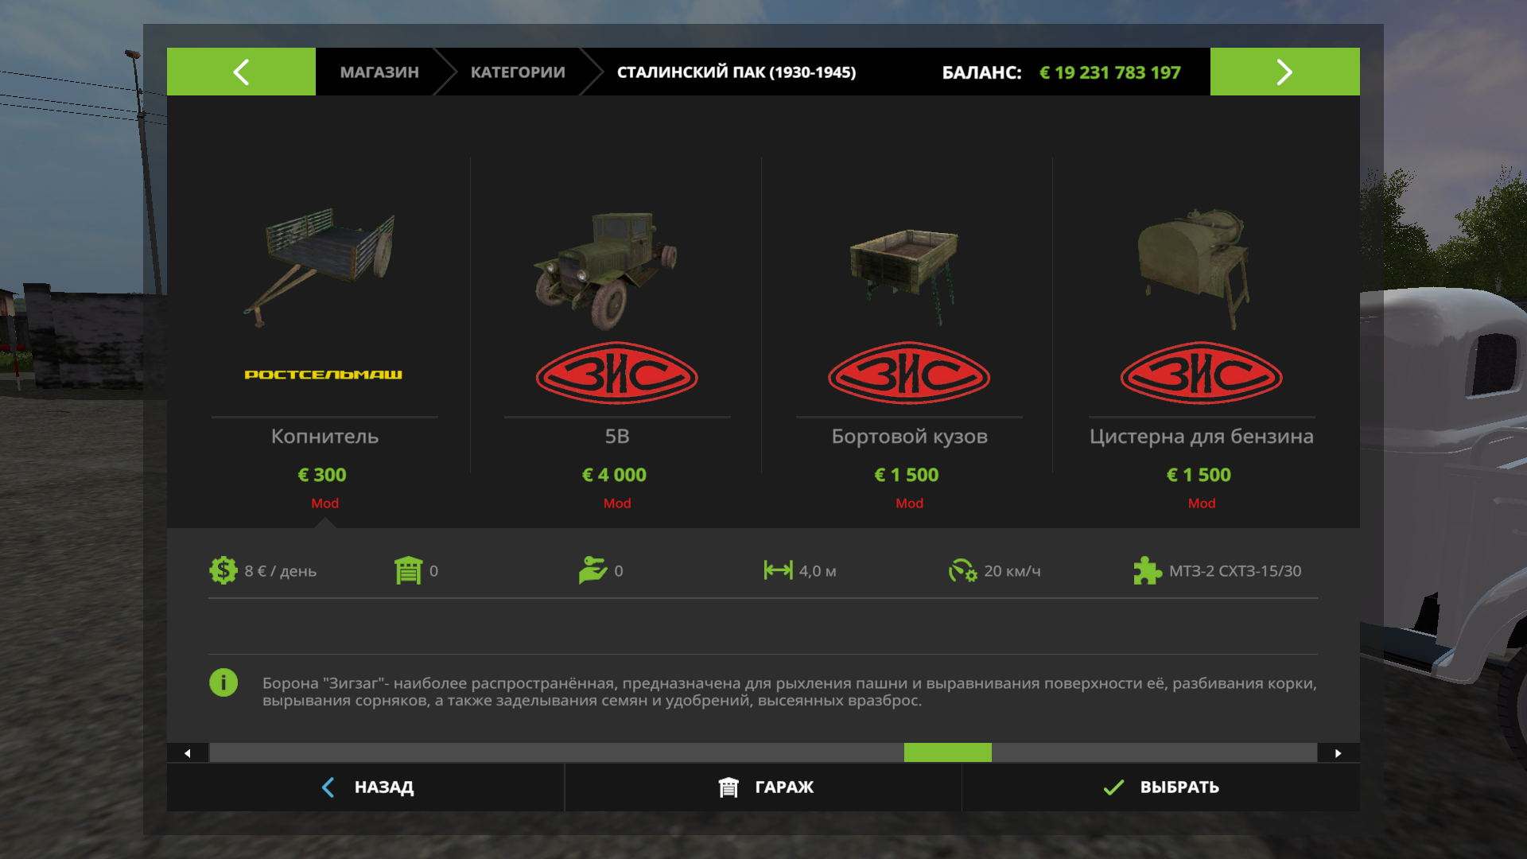Open the МАГАЗИН breadcrumb tab

[x=379, y=72]
